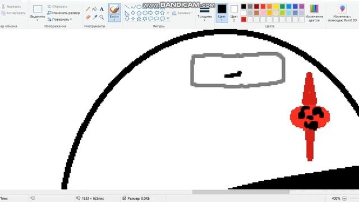Pick the white palette color
Viewport: 359px width, 202px height.
tap(243, 13)
